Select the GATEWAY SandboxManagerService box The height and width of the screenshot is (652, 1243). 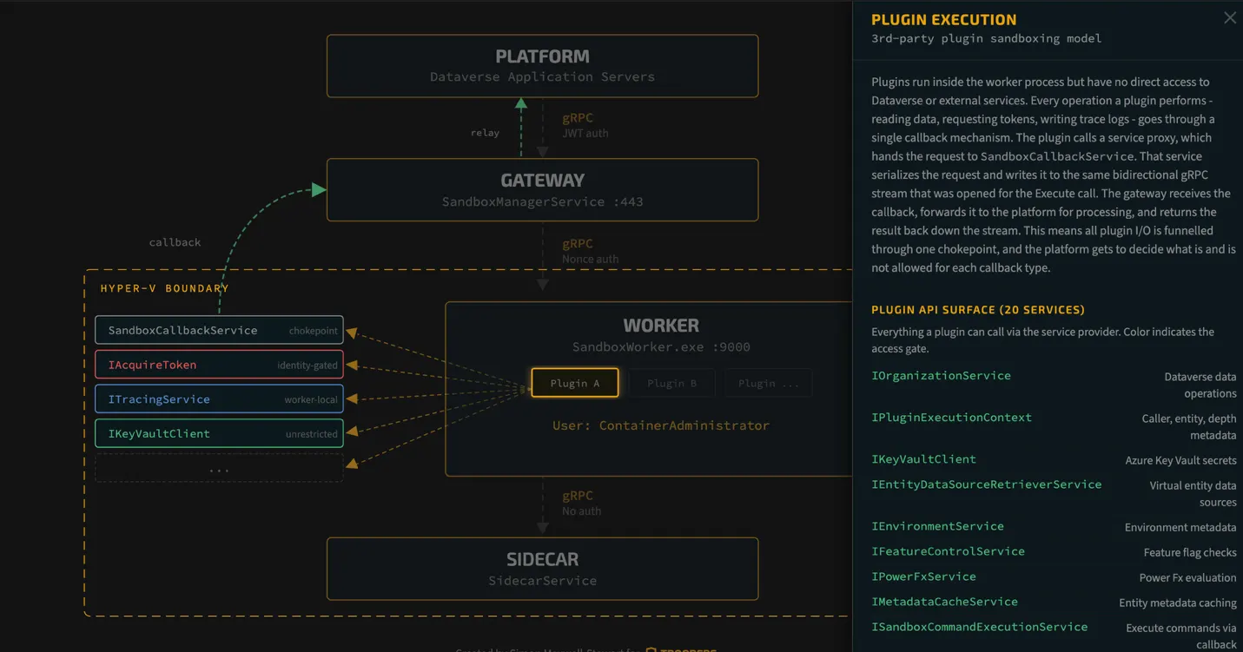pos(542,190)
